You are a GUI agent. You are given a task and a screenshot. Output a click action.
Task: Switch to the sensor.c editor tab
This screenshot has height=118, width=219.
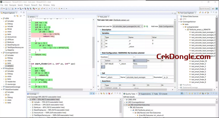coord(33,17)
